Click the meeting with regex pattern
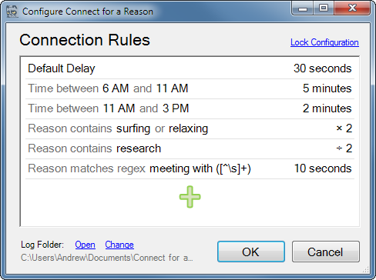Image resolution: width=376 pixels, height=280 pixels. tap(200, 168)
